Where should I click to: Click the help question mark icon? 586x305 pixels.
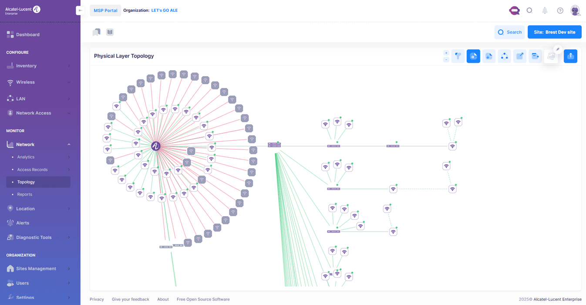(560, 10)
